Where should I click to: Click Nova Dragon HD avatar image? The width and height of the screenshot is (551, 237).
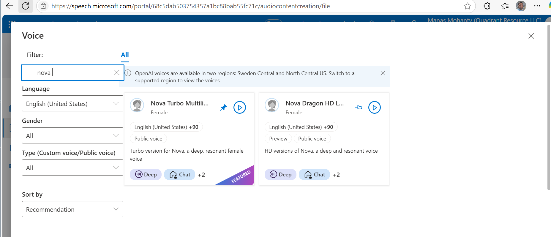[x=272, y=105]
